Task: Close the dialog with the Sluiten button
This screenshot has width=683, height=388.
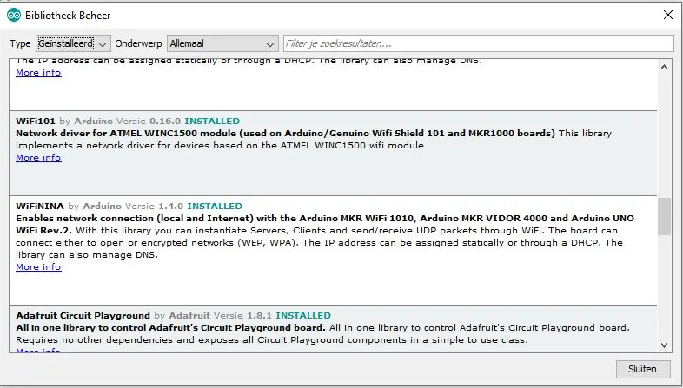Action: point(642,369)
